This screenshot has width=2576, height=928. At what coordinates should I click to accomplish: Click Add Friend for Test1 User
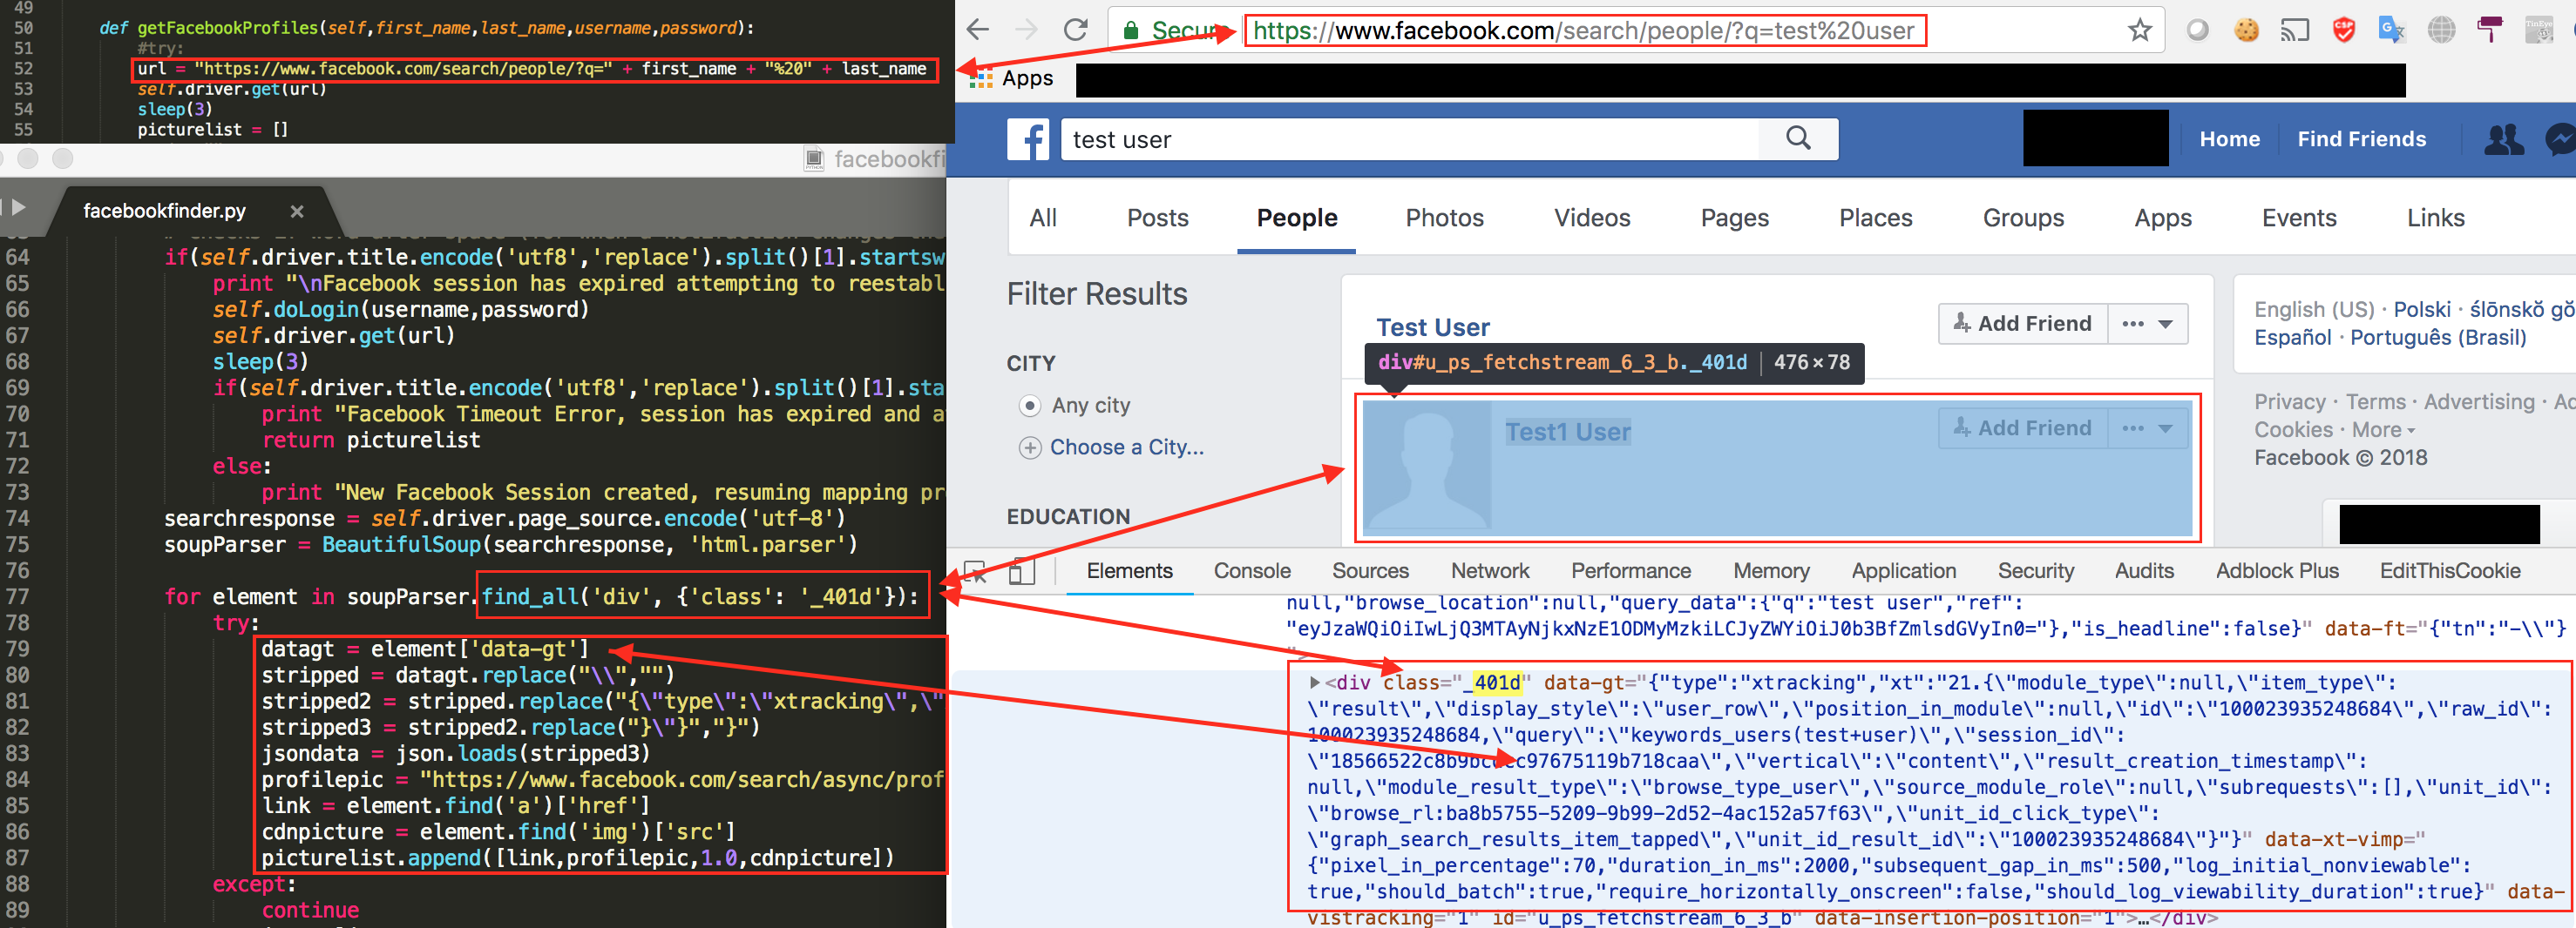pos(2022,428)
